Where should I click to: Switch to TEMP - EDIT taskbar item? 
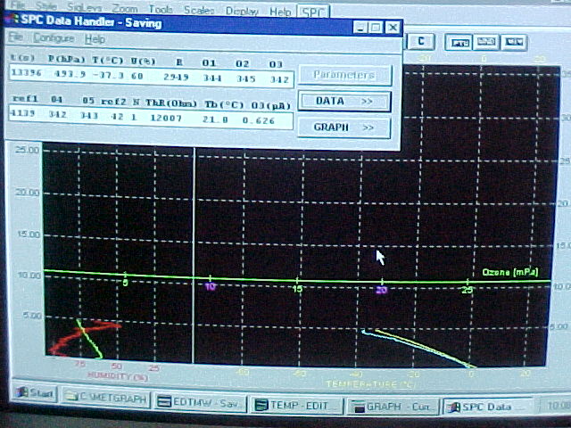tap(296, 405)
